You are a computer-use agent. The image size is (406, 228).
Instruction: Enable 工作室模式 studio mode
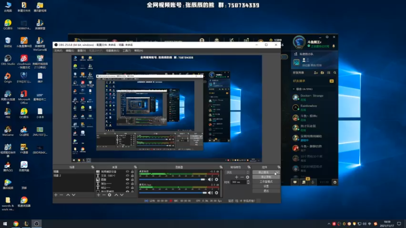pos(266,182)
